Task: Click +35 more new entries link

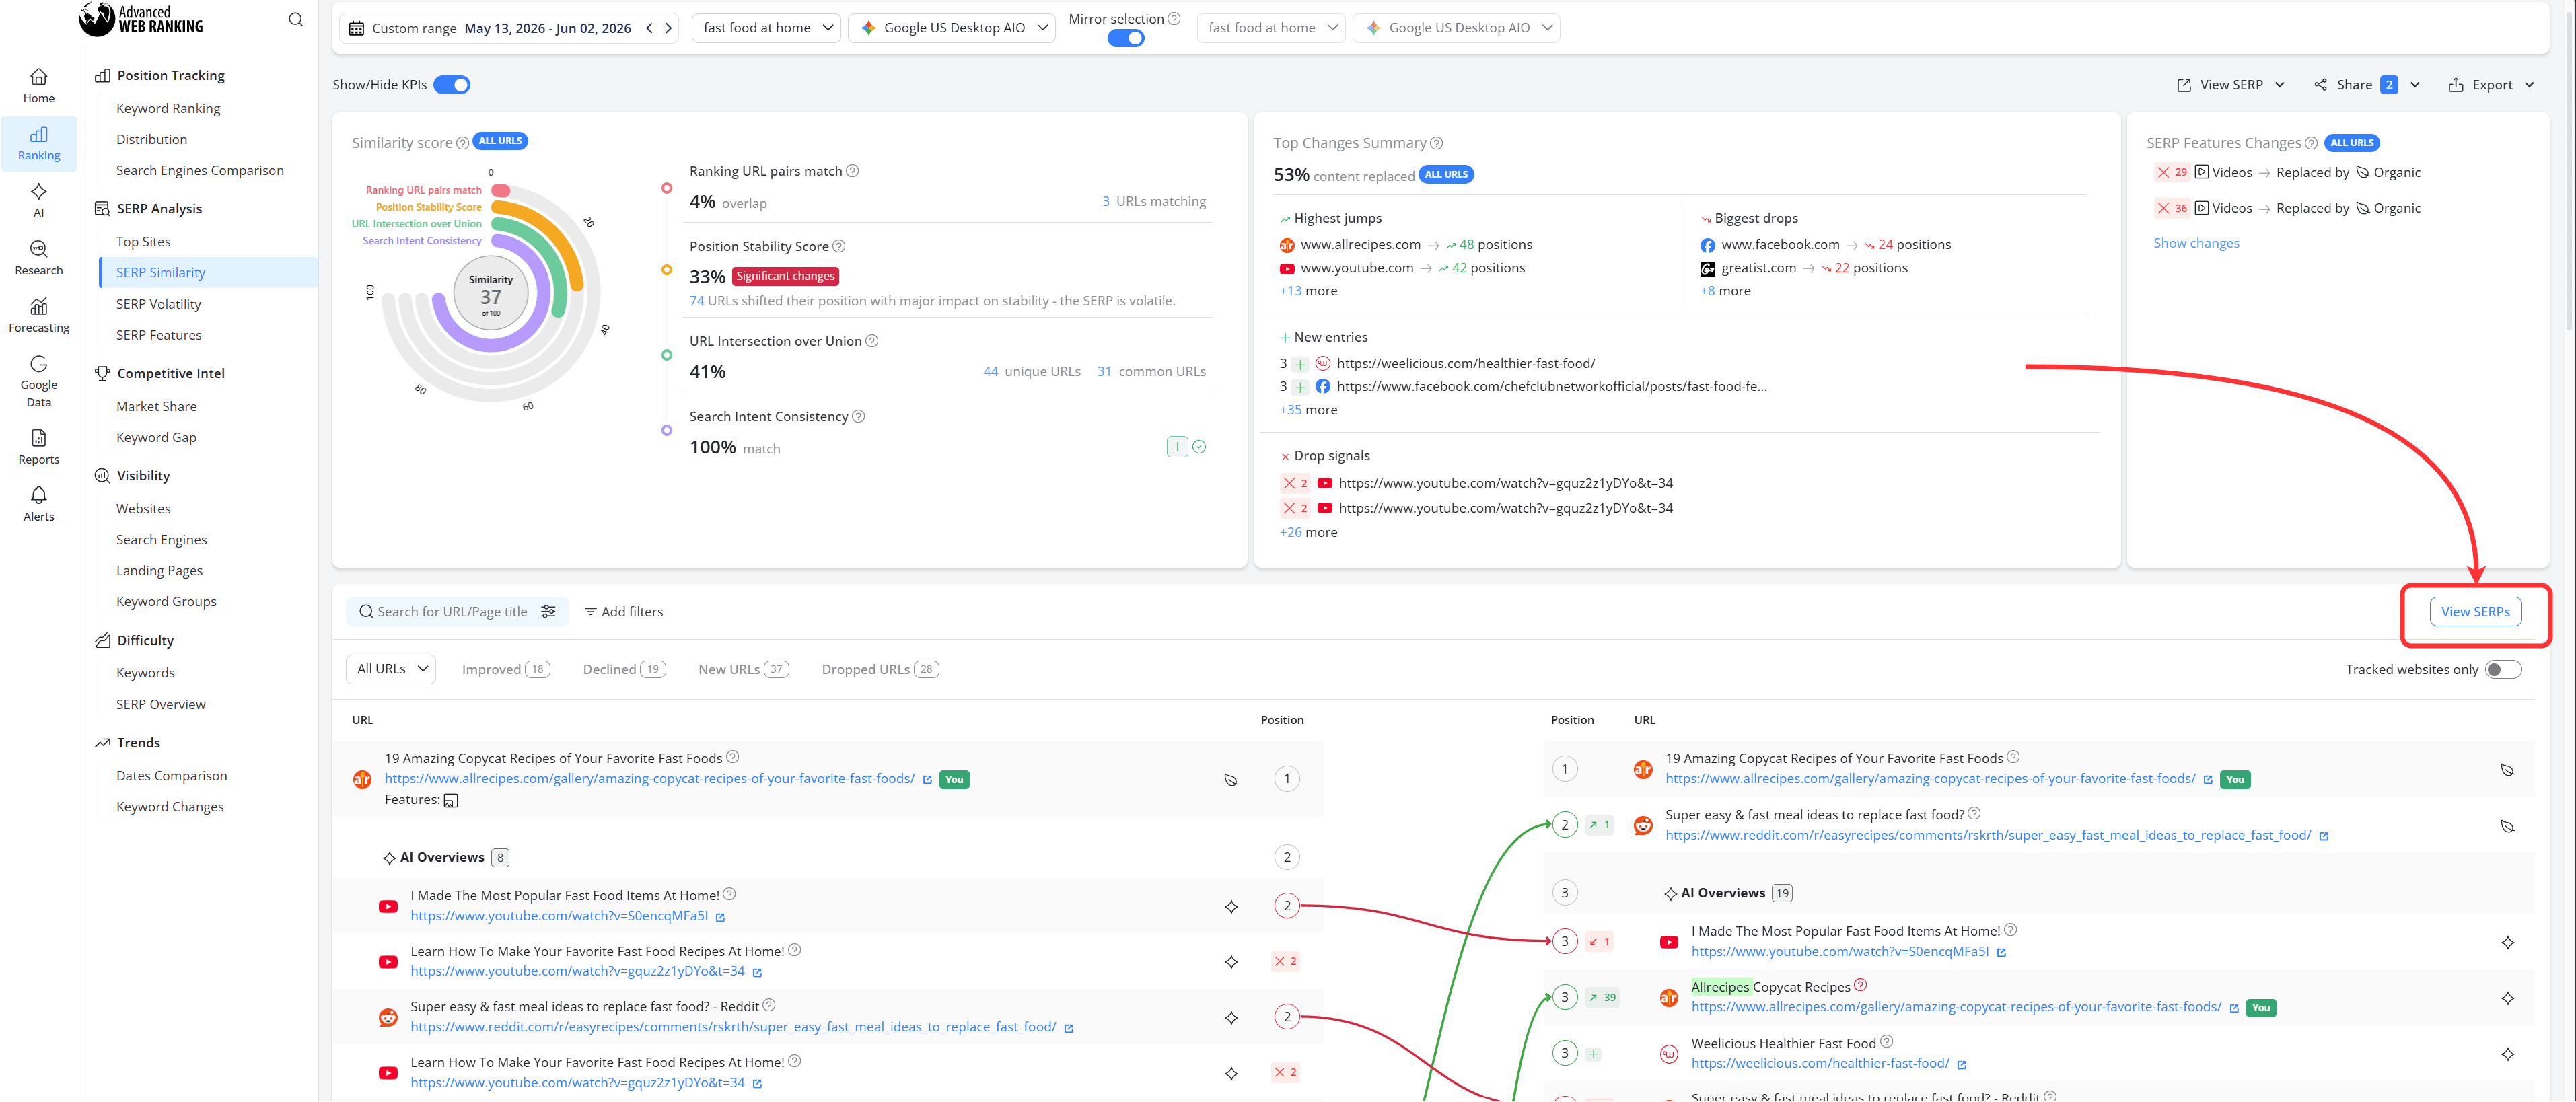Action: [1308, 410]
